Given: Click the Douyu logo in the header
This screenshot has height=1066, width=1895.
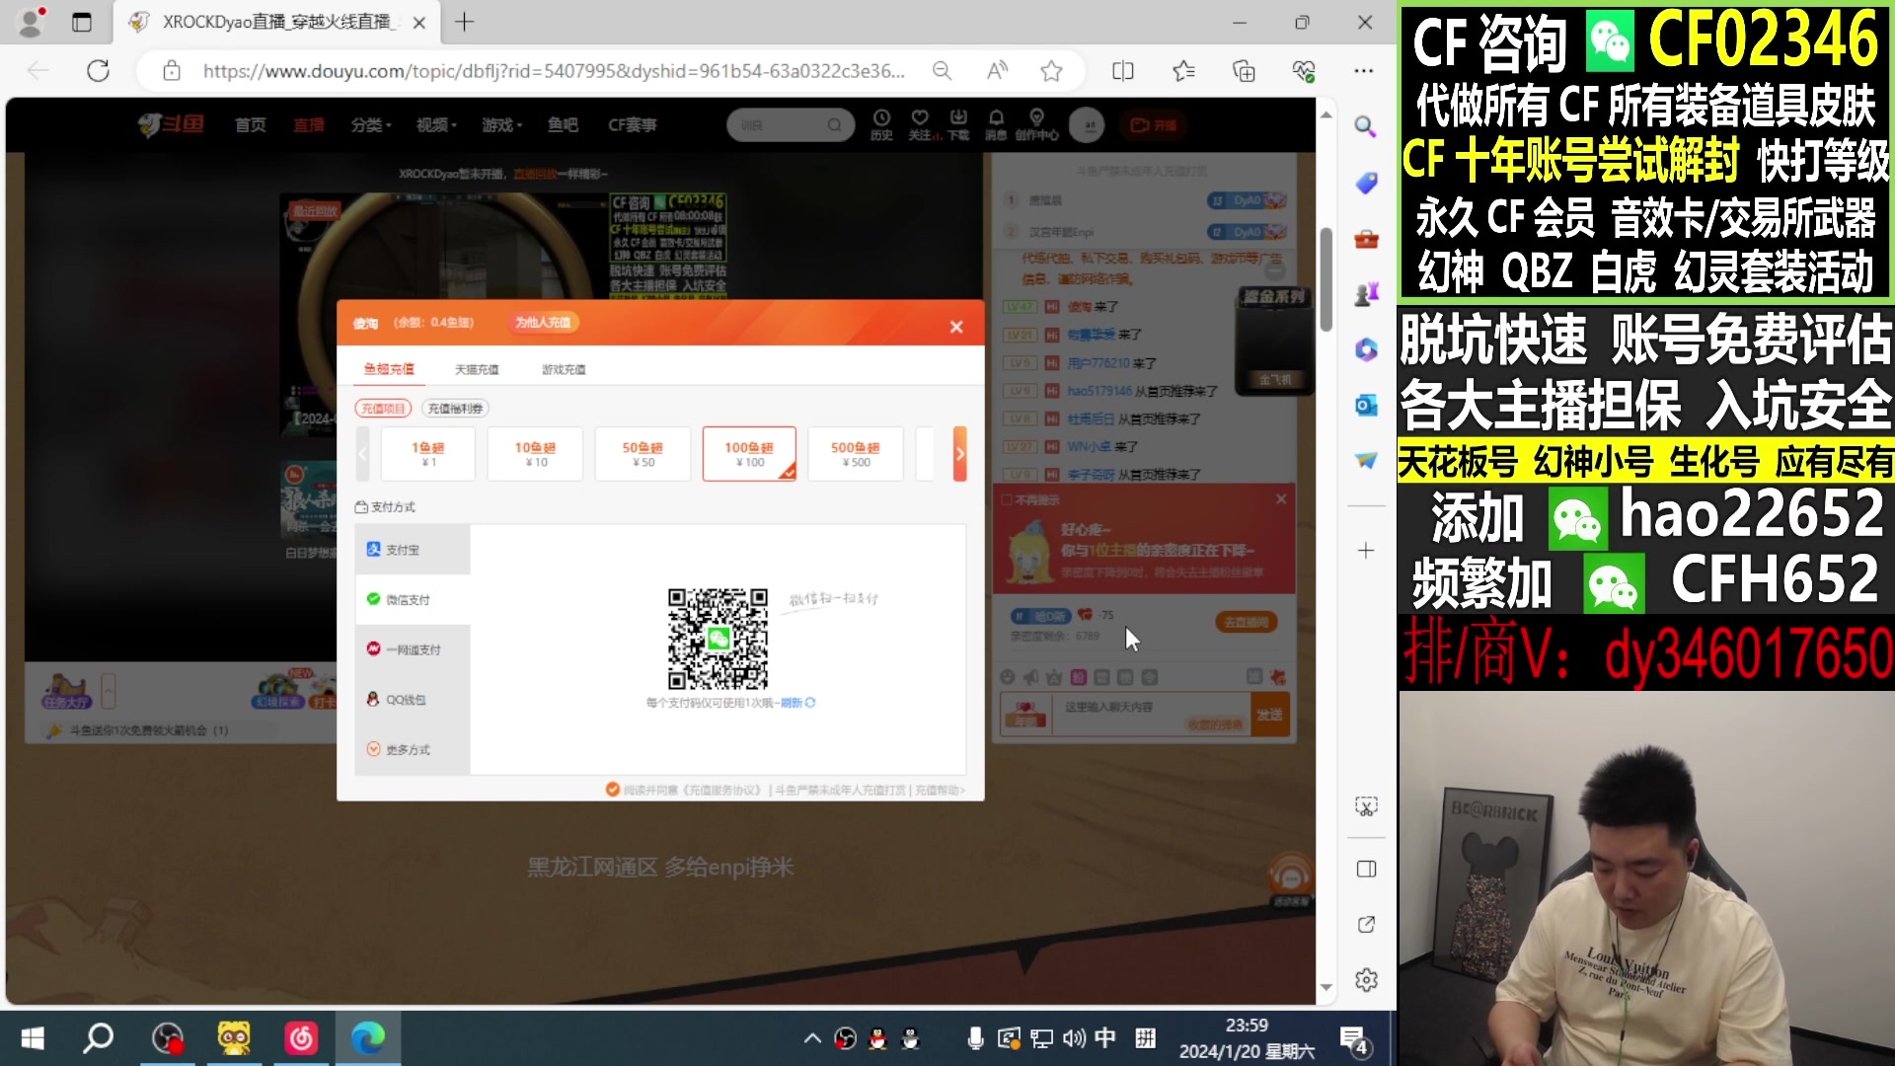Looking at the screenshot, I should click(x=171, y=124).
